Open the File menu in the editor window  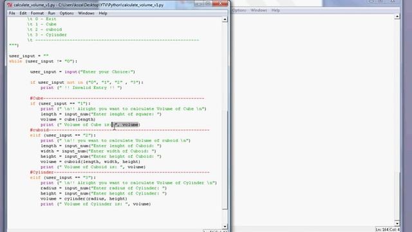point(12,13)
